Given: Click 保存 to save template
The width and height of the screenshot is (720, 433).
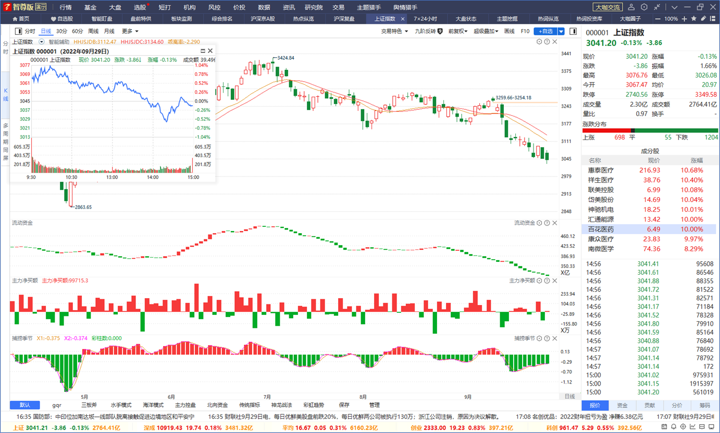Looking at the screenshot, I should coord(344,405).
